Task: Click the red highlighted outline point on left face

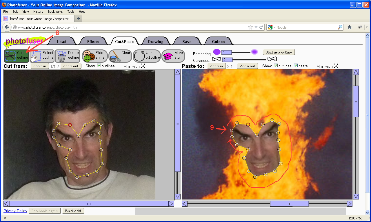Action: pos(70,125)
